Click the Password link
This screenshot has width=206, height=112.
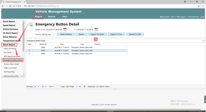193,17
